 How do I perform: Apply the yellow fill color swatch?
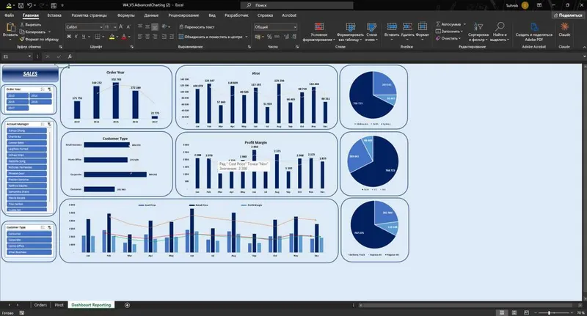tap(112, 37)
